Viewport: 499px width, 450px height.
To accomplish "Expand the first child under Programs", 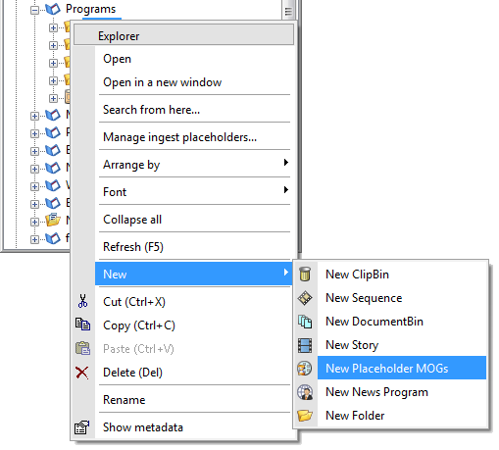I will pyautogui.click(x=53, y=27).
